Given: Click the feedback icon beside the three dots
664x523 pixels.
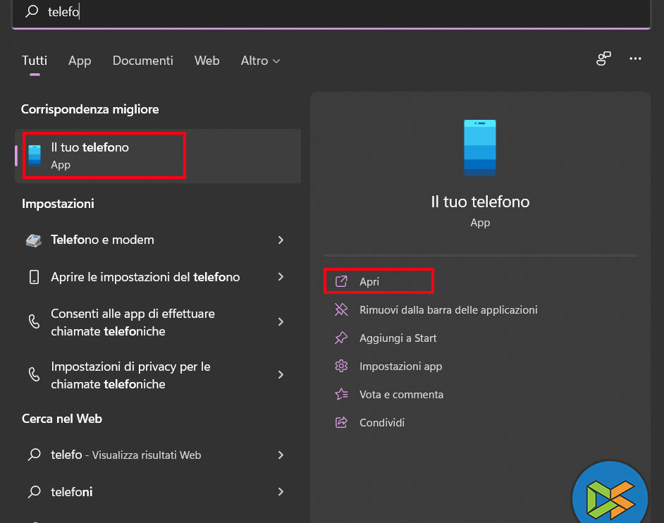Looking at the screenshot, I should pyautogui.click(x=603, y=59).
